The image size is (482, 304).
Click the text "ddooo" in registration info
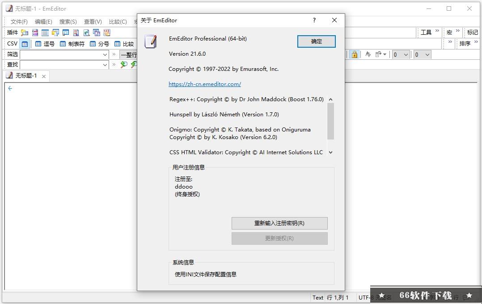pos(183,187)
